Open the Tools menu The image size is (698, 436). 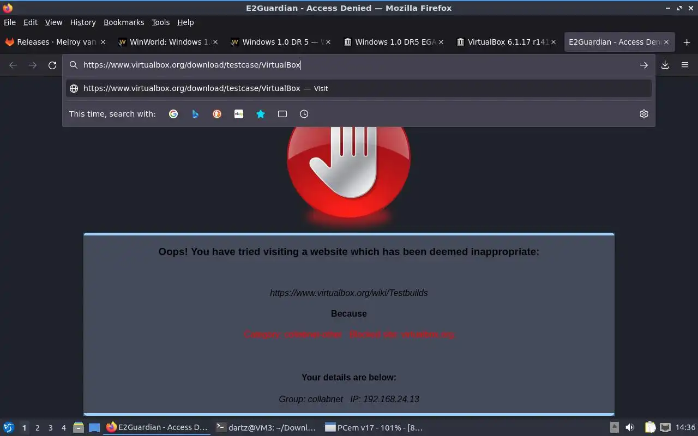161,22
